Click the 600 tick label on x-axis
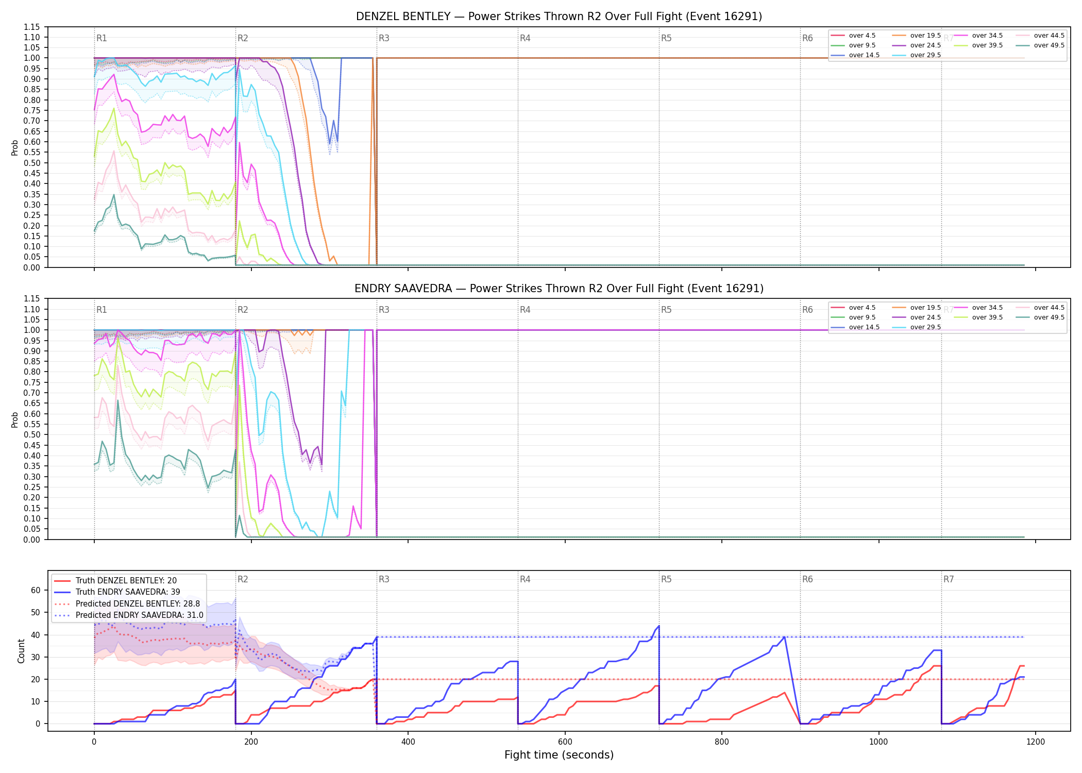The width and height of the screenshot is (1082, 773). pos(565,742)
